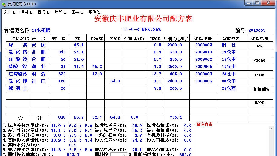Image resolution: width=277 pixels, height=156 pixels.
Task: Open the 帮助(H) menu
Action: 95,12
